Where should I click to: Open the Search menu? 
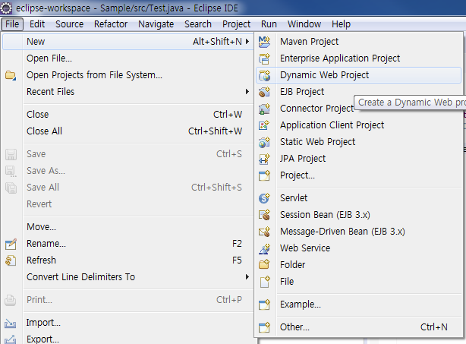[198, 24]
